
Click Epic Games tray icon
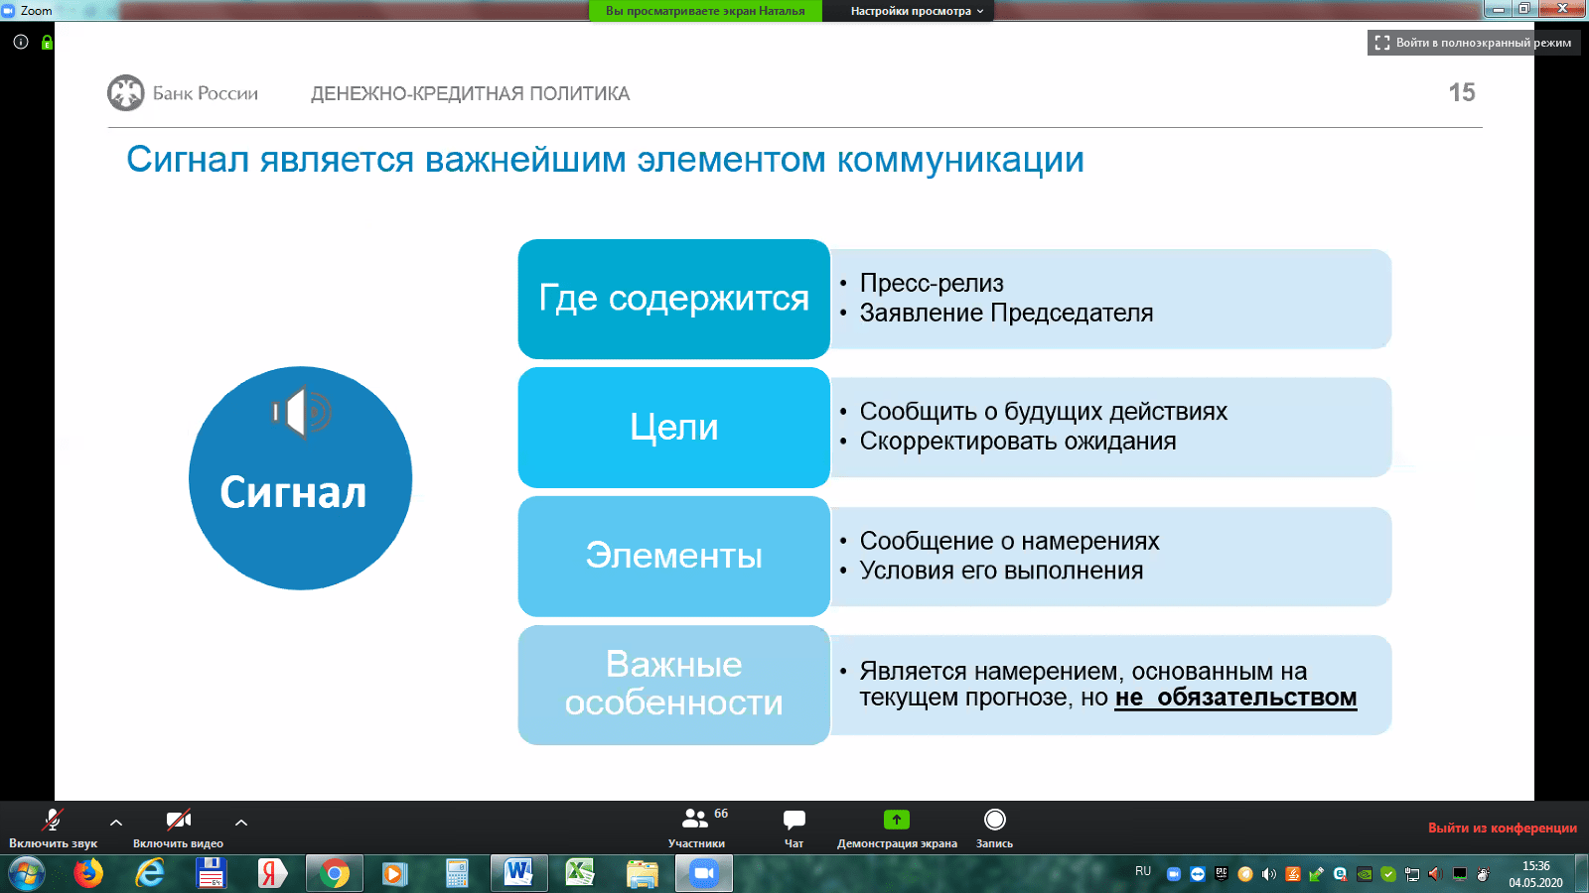[x=1222, y=874]
